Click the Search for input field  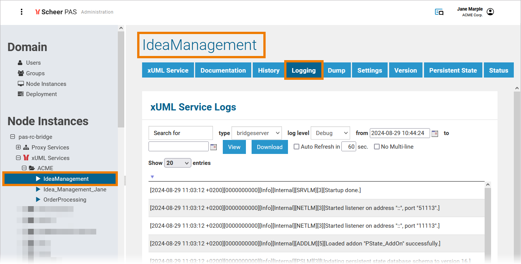tap(180, 133)
